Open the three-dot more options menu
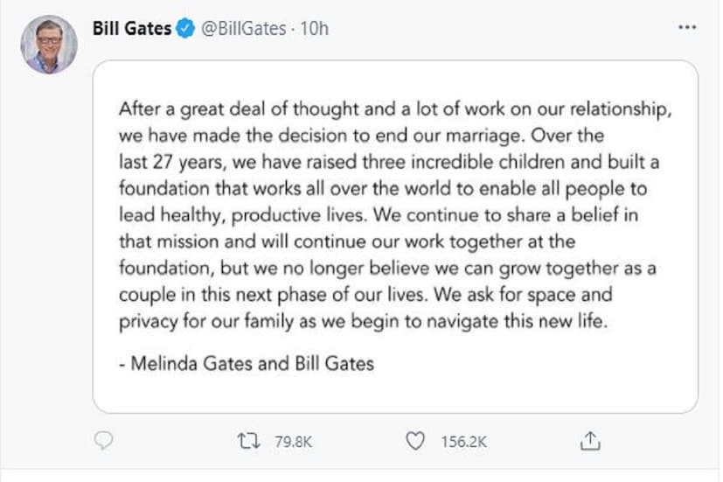723x482 pixels. pyautogui.click(x=687, y=28)
